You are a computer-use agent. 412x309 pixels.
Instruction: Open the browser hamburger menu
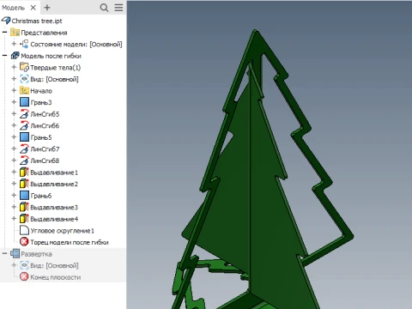click(x=118, y=8)
